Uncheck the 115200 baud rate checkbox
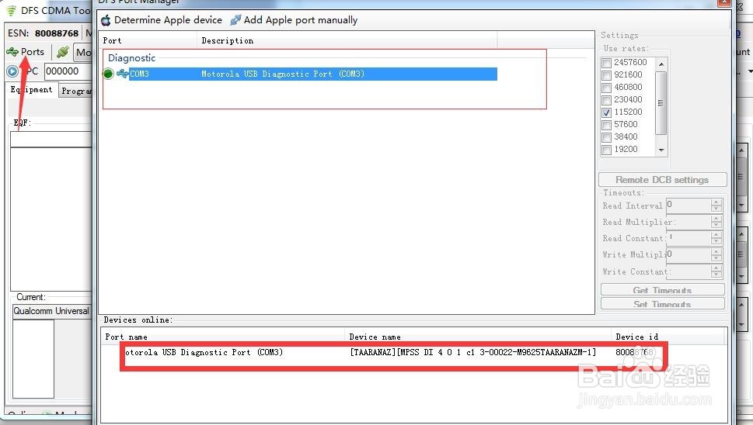The image size is (753, 425). point(607,112)
